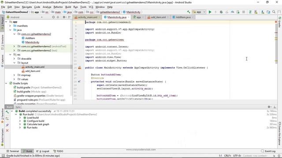
Task: Select add_item.xml in layout folder
Action: click(x=33, y=71)
